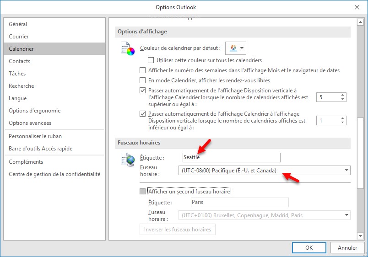Open the Langue settings
Image resolution: width=368 pixels, height=257 pixels.
tap(54, 98)
